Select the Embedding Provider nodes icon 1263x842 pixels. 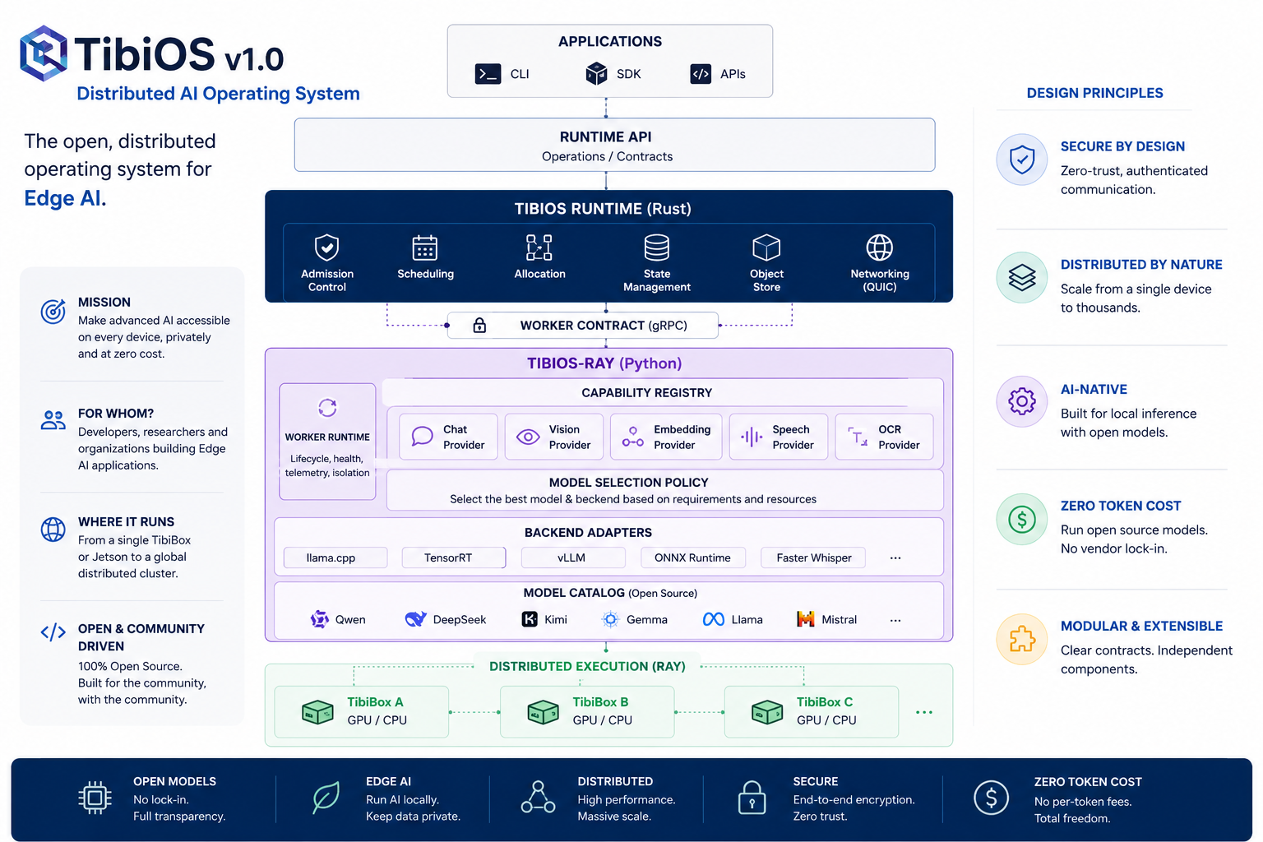click(633, 437)
